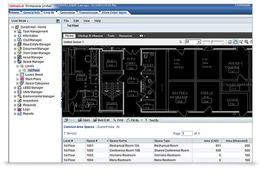Click the LEED Manager icon
Screen dimensions: 261x174
point(20,87)
